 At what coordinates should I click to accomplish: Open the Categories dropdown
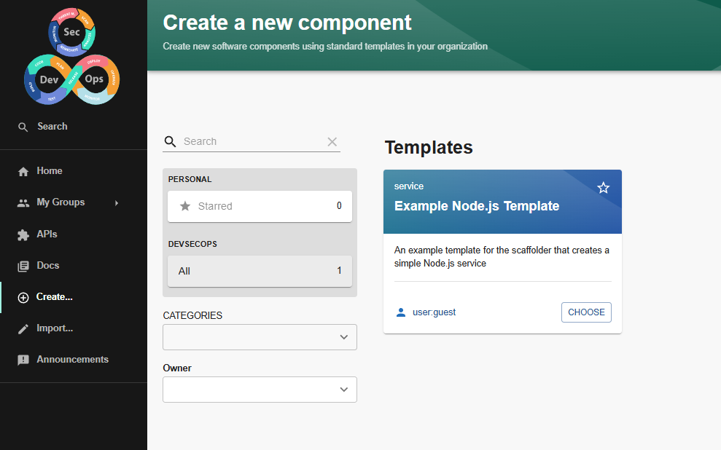260,337
